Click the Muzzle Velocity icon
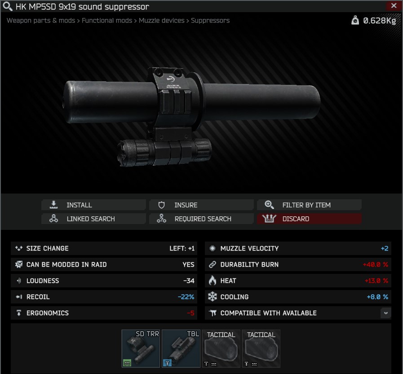The width and height of the screenshot is (403, 374). (213, 248)
